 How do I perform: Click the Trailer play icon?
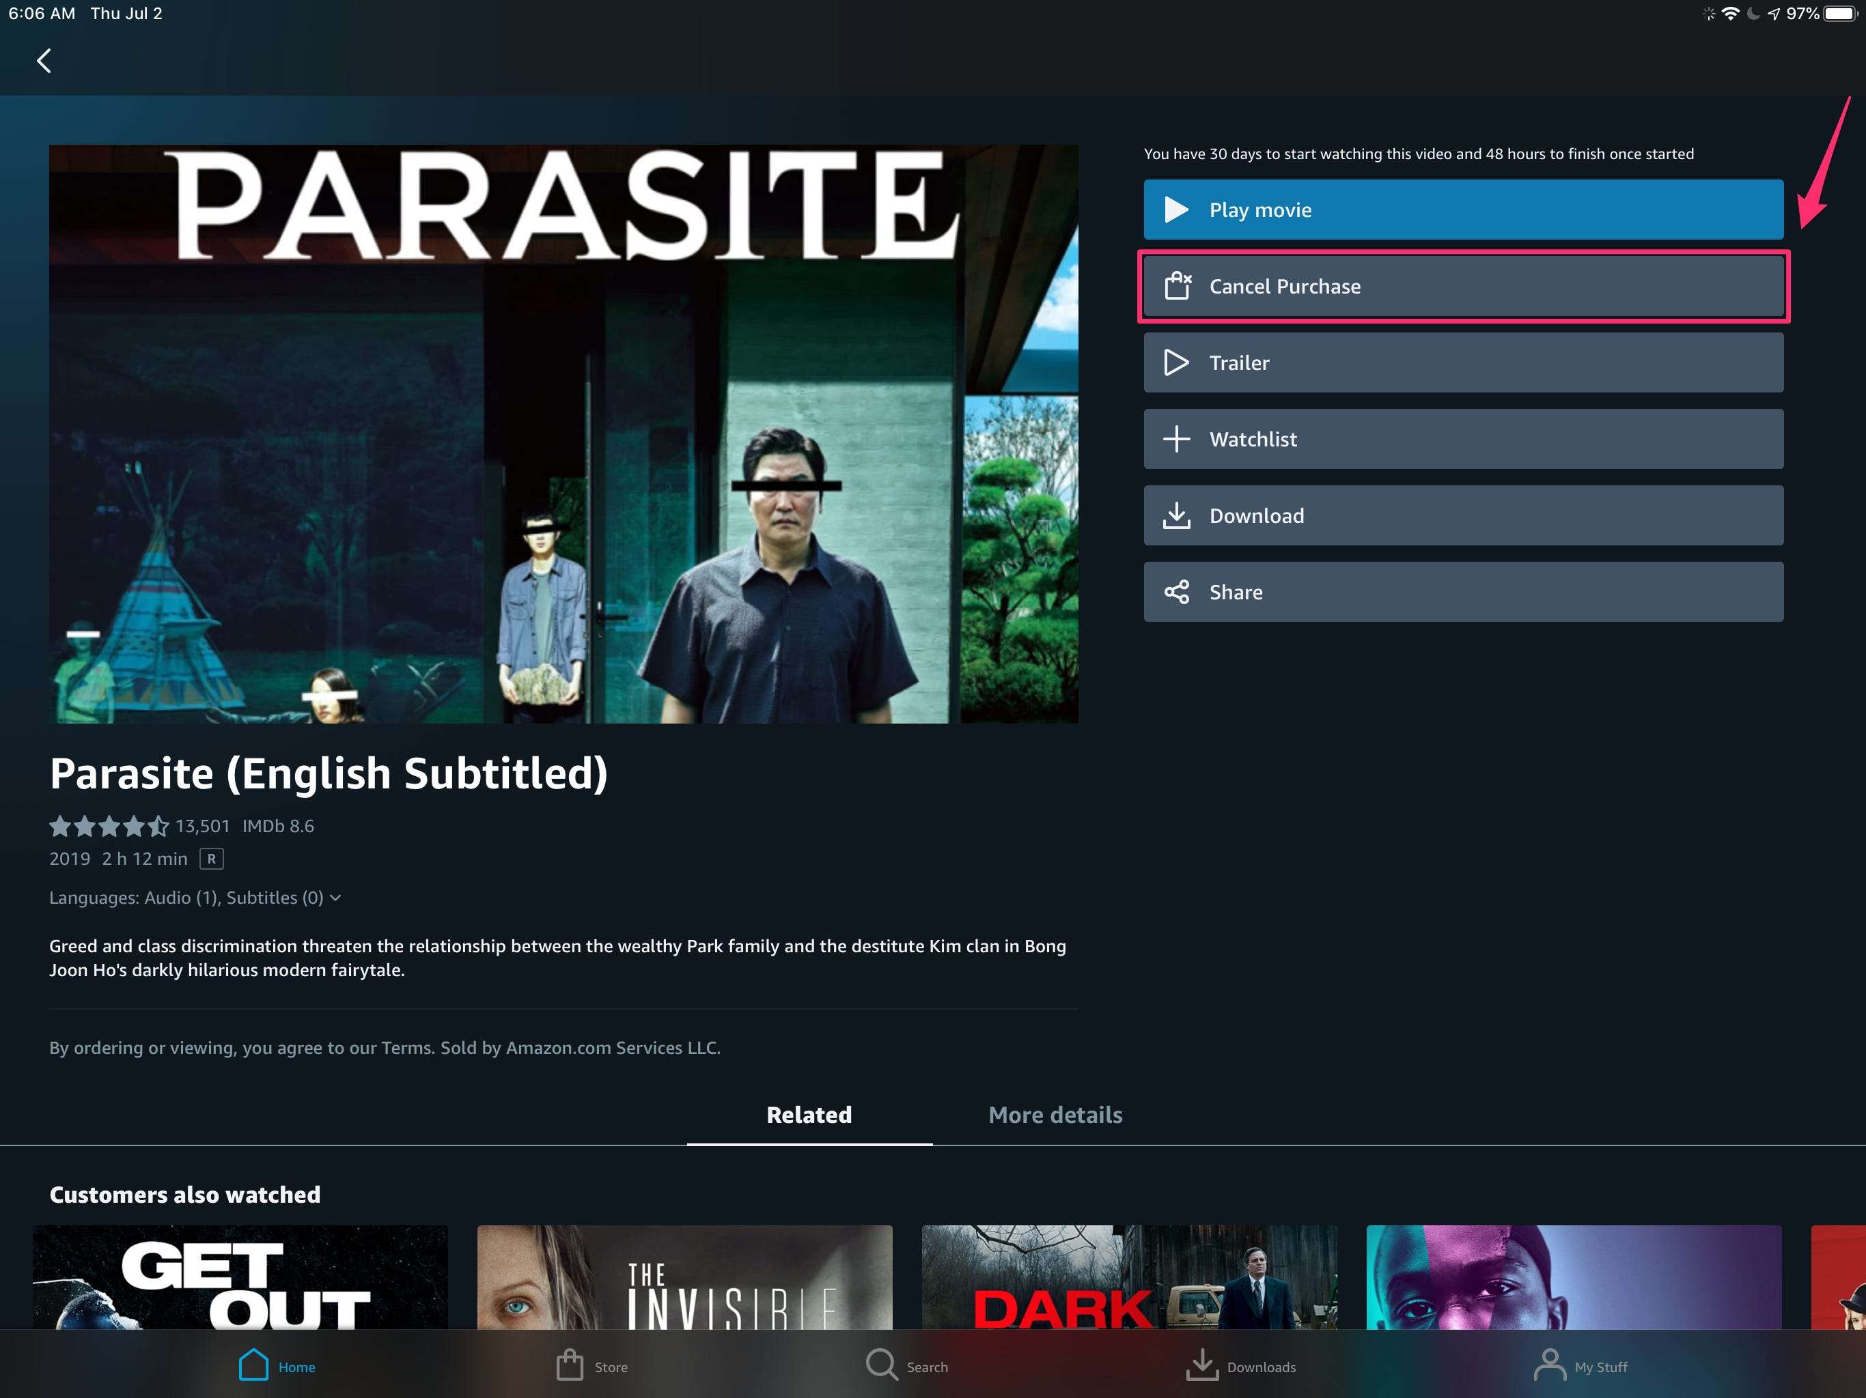pyautogui.click(x=1175, y=361)
